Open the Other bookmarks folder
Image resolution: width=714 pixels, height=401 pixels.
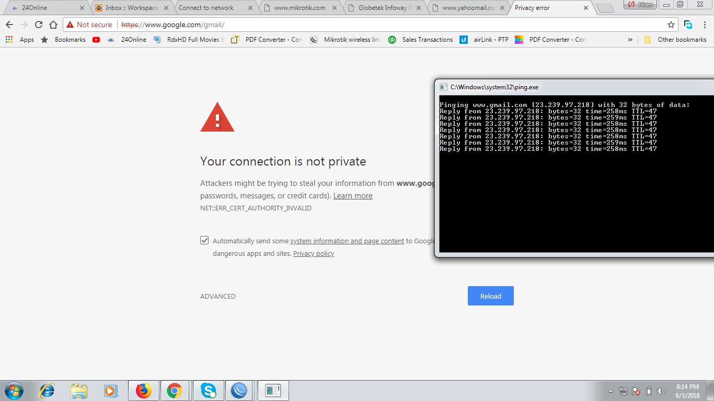(x=675, y=40)
